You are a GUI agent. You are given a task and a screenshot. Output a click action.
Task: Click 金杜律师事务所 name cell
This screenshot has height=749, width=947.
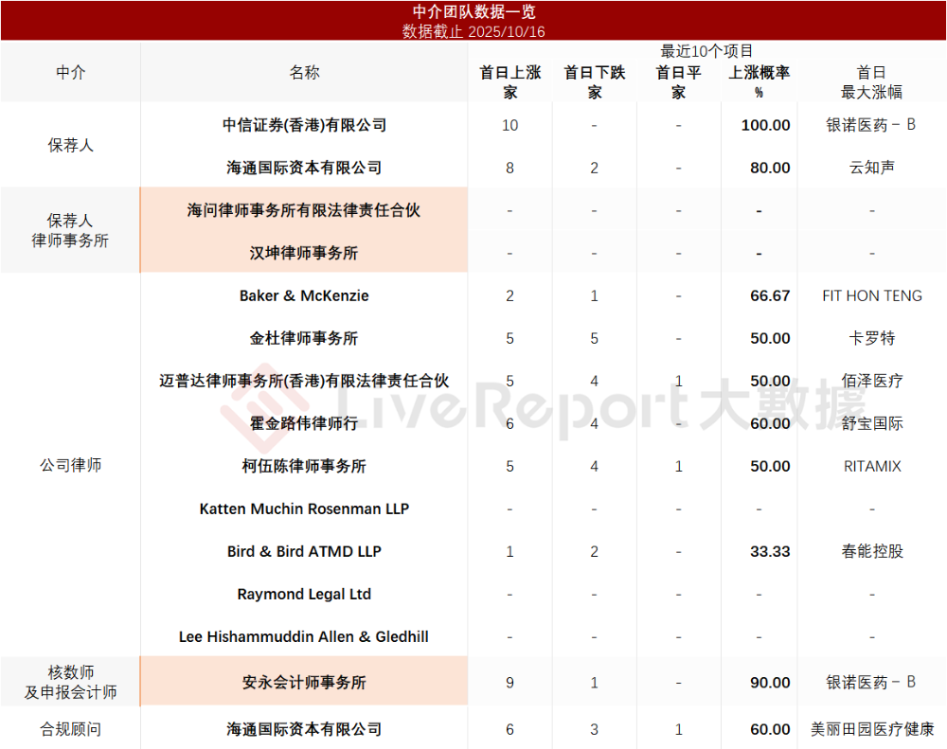(304, 338)
